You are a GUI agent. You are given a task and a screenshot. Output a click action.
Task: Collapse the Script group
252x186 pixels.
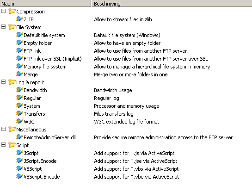(x=3, y=145)
